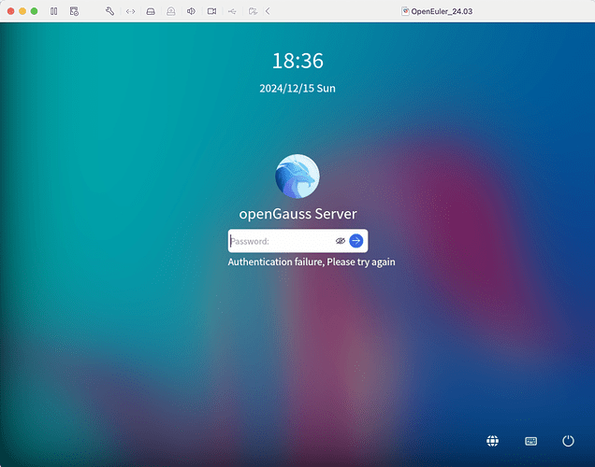Viewport: 595px width, 467px height.
Task: Toggle password visibility eye icon
Action: (341, 241)
